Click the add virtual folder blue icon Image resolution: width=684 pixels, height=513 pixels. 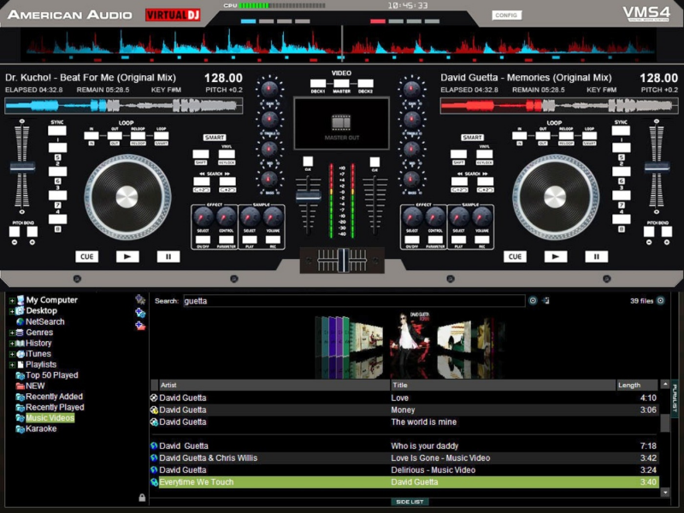pyautogui.click(x=140, y=312)
